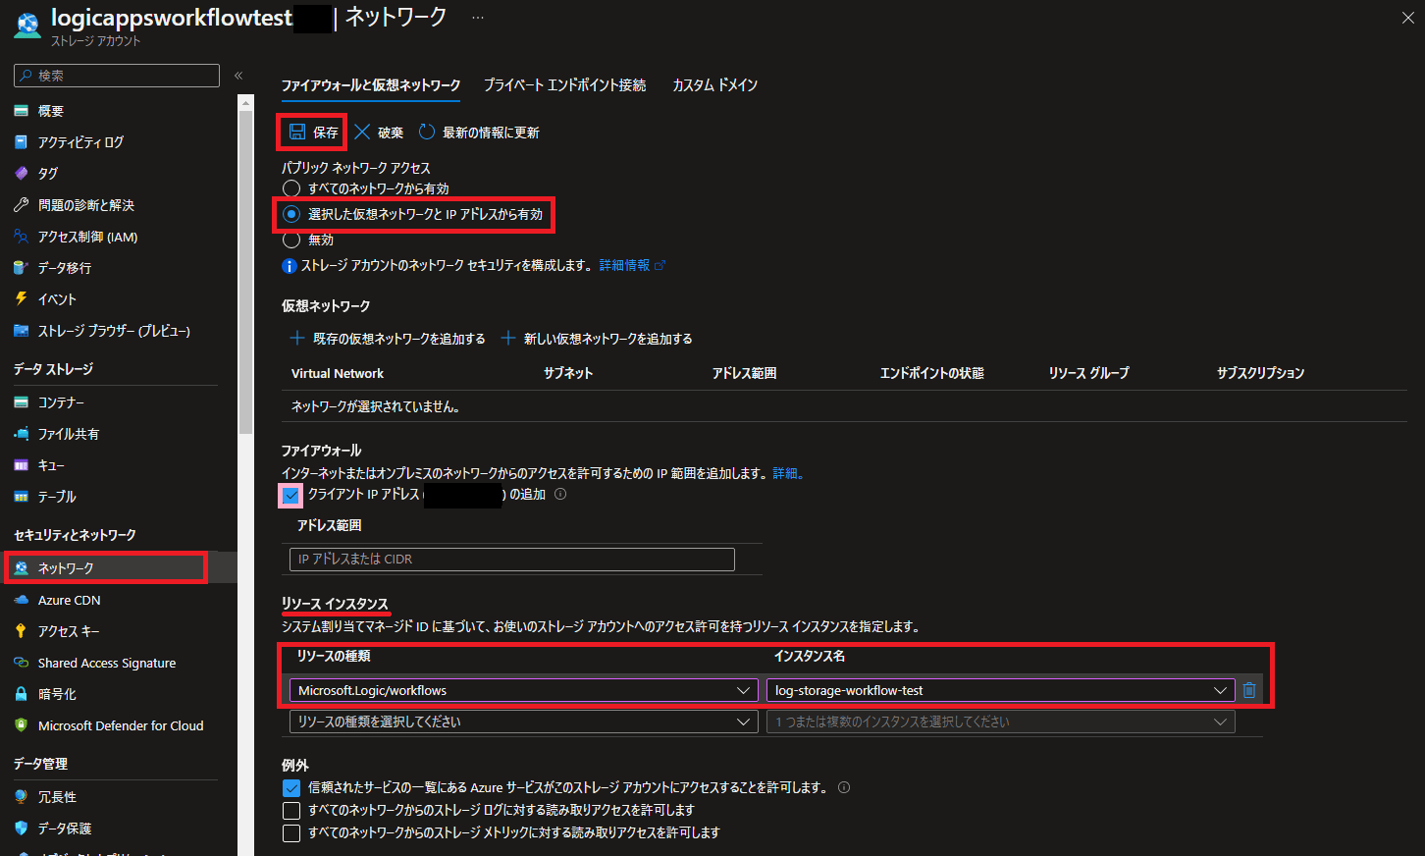Open データ保護 sidebar item
The image size is (1425, 856).
click(65, 829)
